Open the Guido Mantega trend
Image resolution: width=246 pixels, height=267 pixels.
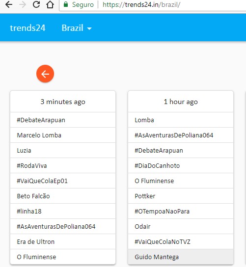tap(181, 257)
